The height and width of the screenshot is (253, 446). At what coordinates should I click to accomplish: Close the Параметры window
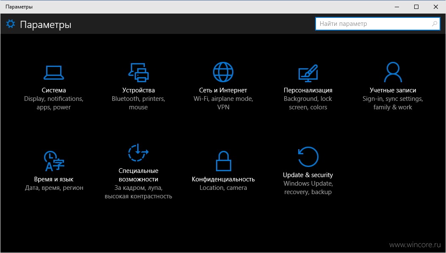[435, 7]
